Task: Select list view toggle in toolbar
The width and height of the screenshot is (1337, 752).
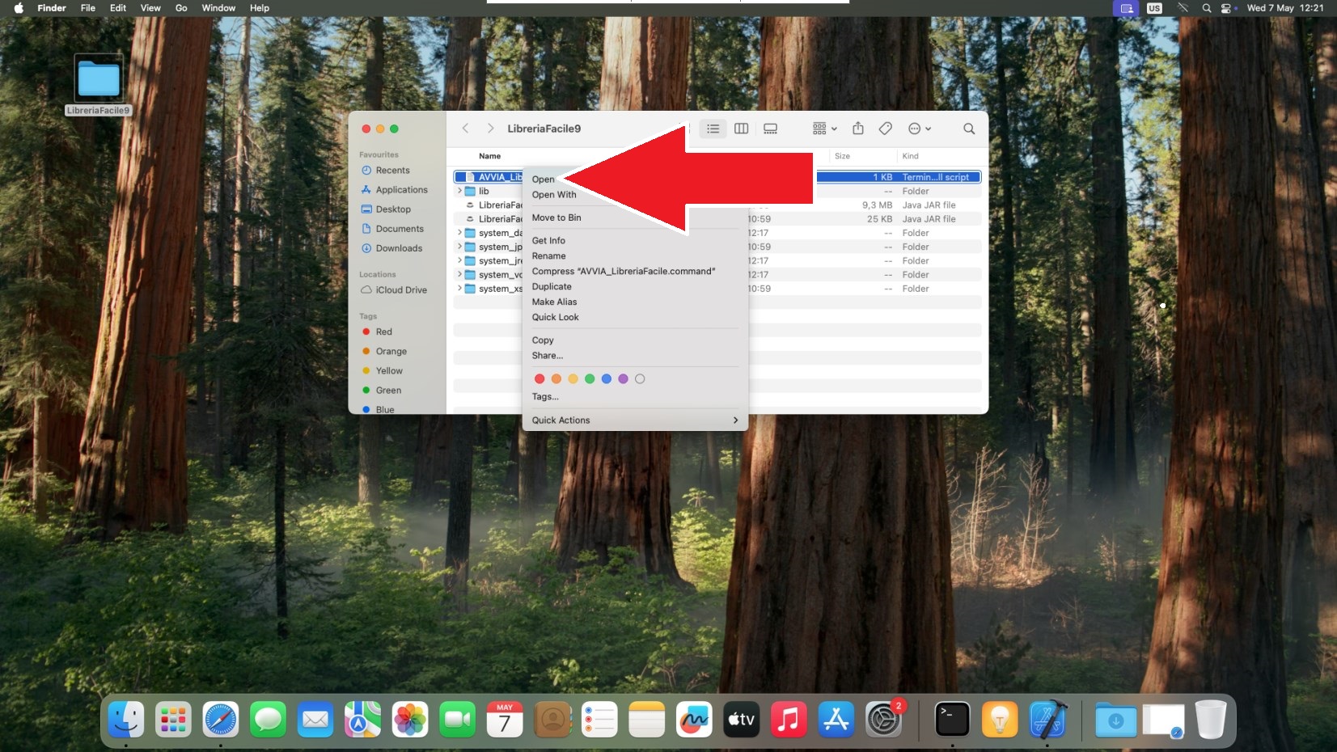Action: tap(713, 129)
